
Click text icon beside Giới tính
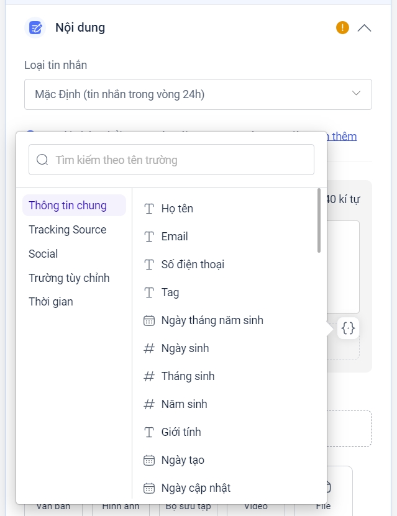pyautogui.click(x=149, y=432)
